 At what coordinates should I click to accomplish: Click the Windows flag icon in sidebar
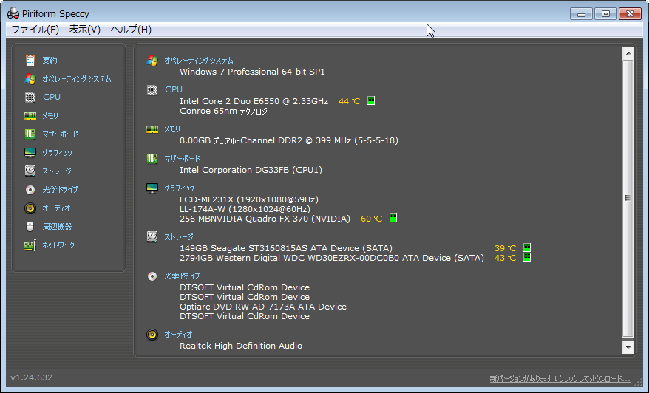pyautogui.click(x=30, y=78)
